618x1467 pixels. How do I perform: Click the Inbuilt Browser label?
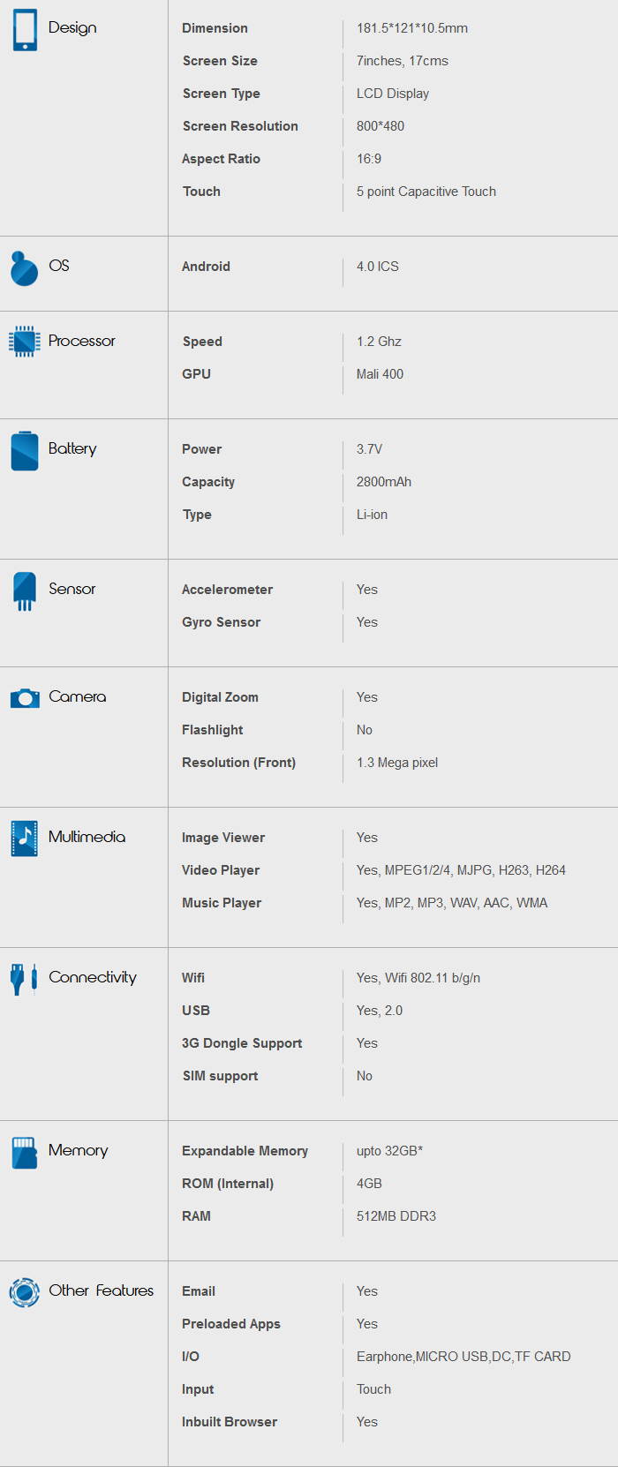click(230, 1422)
